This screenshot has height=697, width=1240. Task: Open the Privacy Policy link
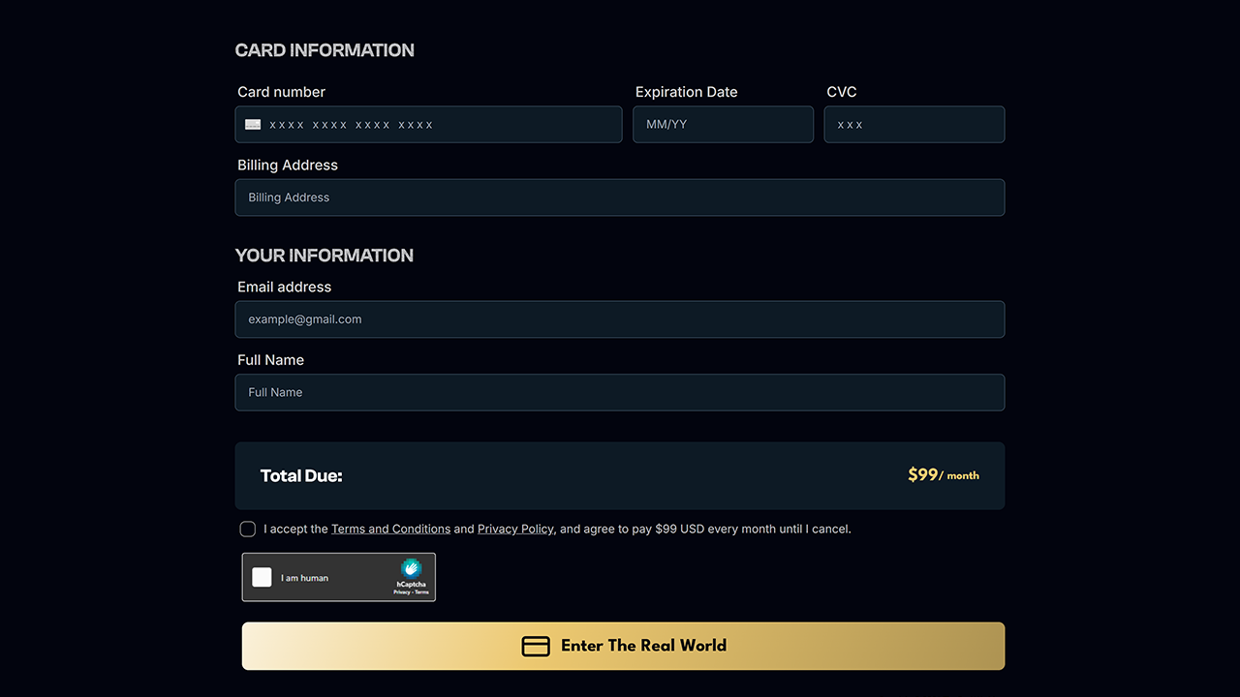pos(515,530)
